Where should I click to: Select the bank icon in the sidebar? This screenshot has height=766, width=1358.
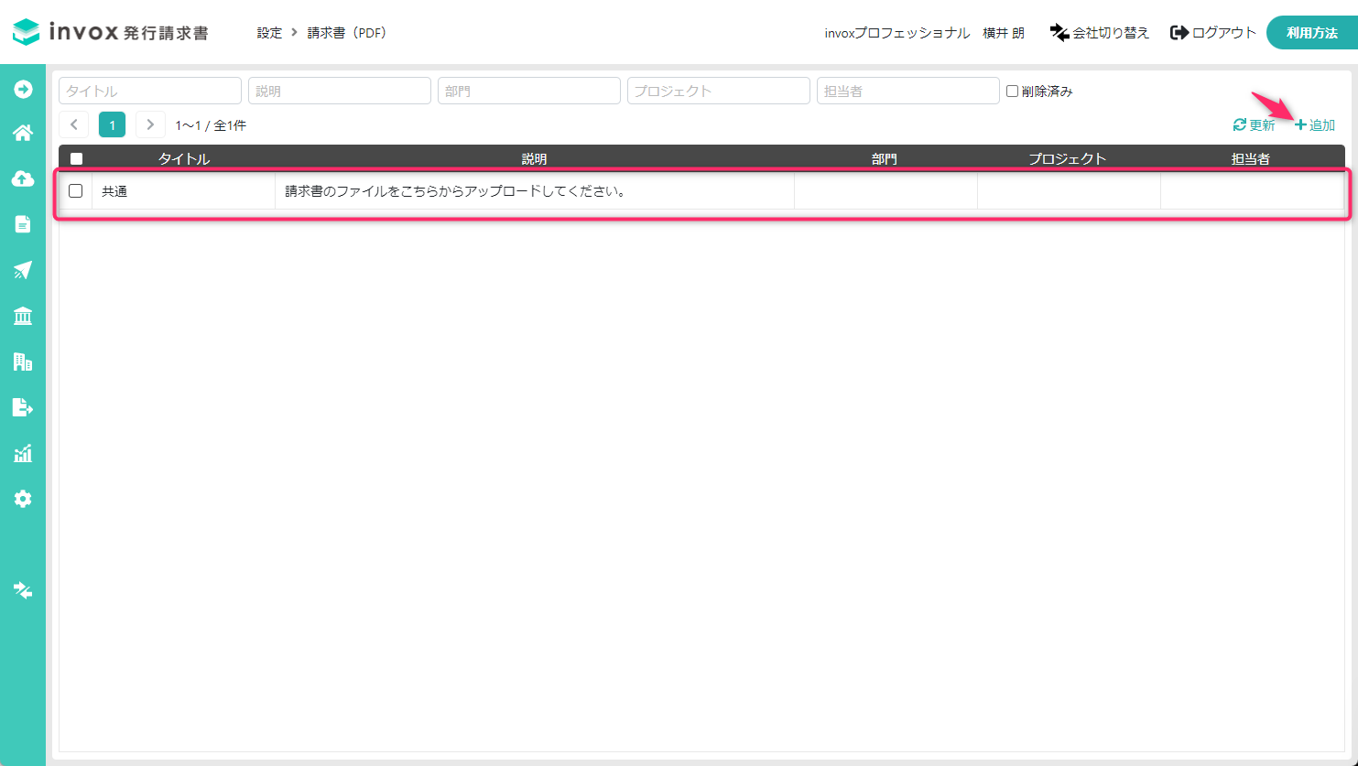point(22,316)
